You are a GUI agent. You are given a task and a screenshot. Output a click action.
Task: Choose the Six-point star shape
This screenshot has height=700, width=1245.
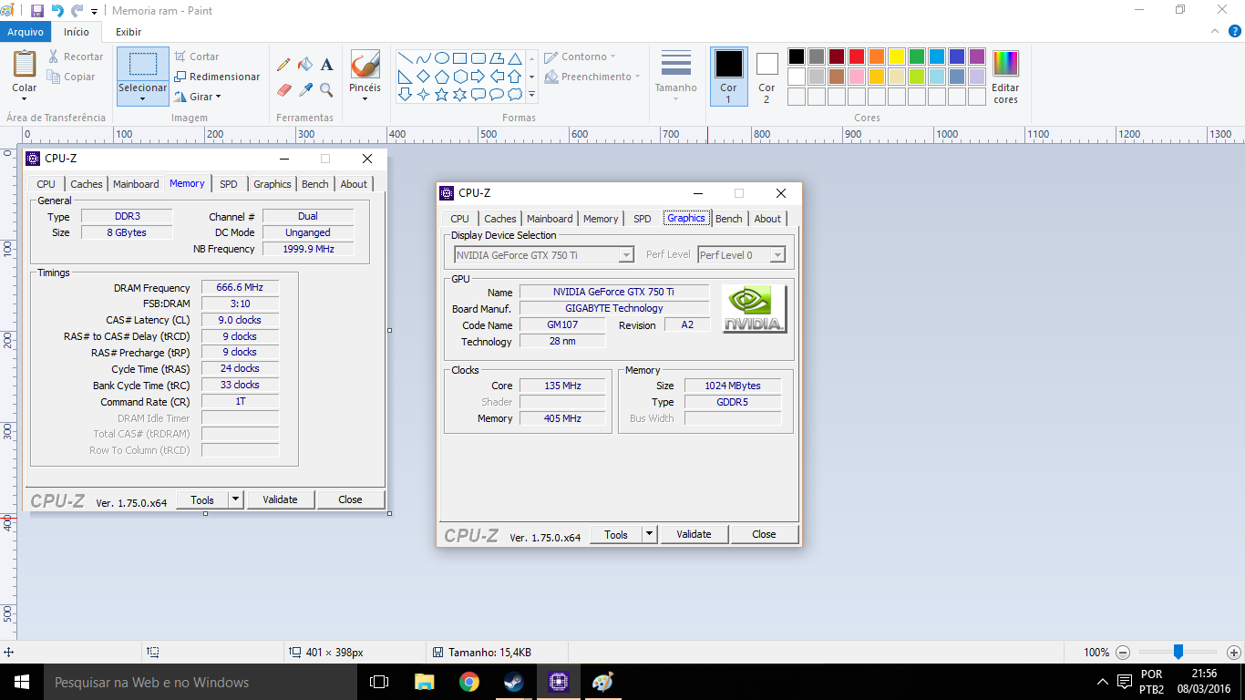pos(460,95)
